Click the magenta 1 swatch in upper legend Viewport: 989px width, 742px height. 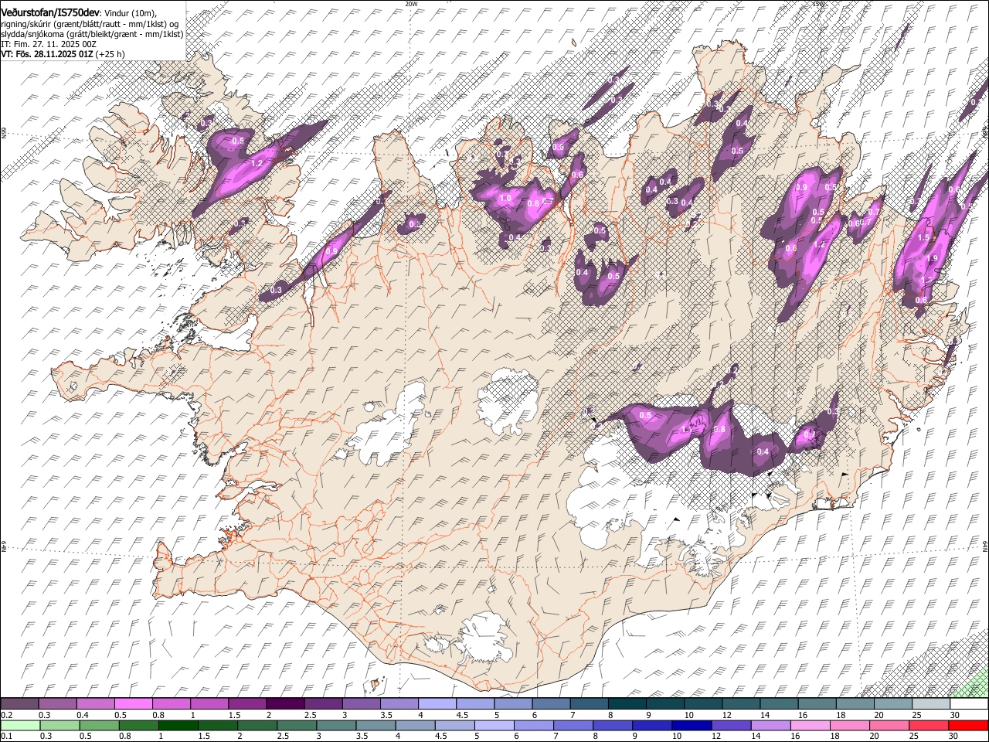coord(209,704)
